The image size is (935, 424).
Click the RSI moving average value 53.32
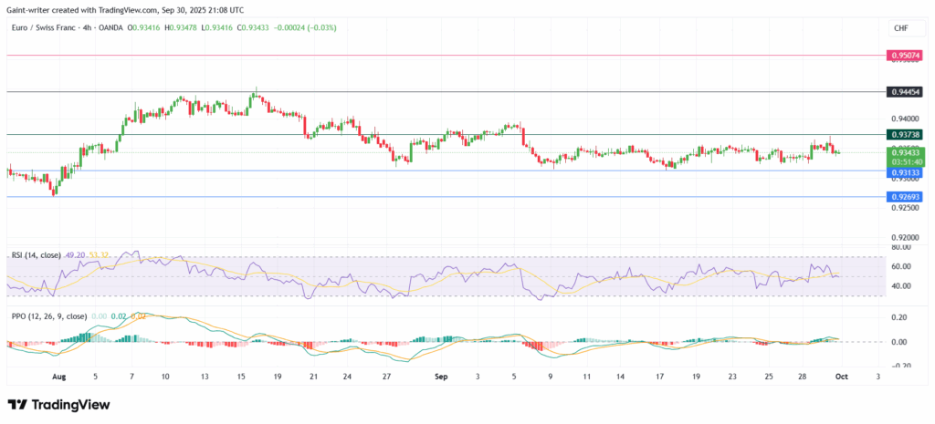[98, 255]
